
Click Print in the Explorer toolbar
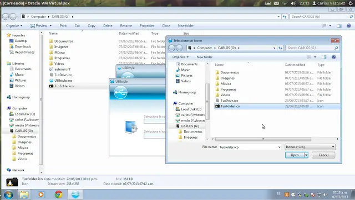[x=63, y=26]
